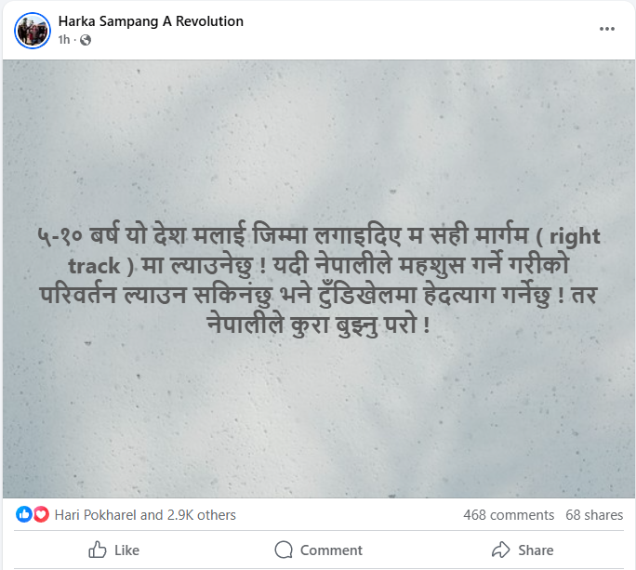This screenshot has height=570, width=636.
Task: Click the thumbs-up Like icon
Action: click(98, 550)
